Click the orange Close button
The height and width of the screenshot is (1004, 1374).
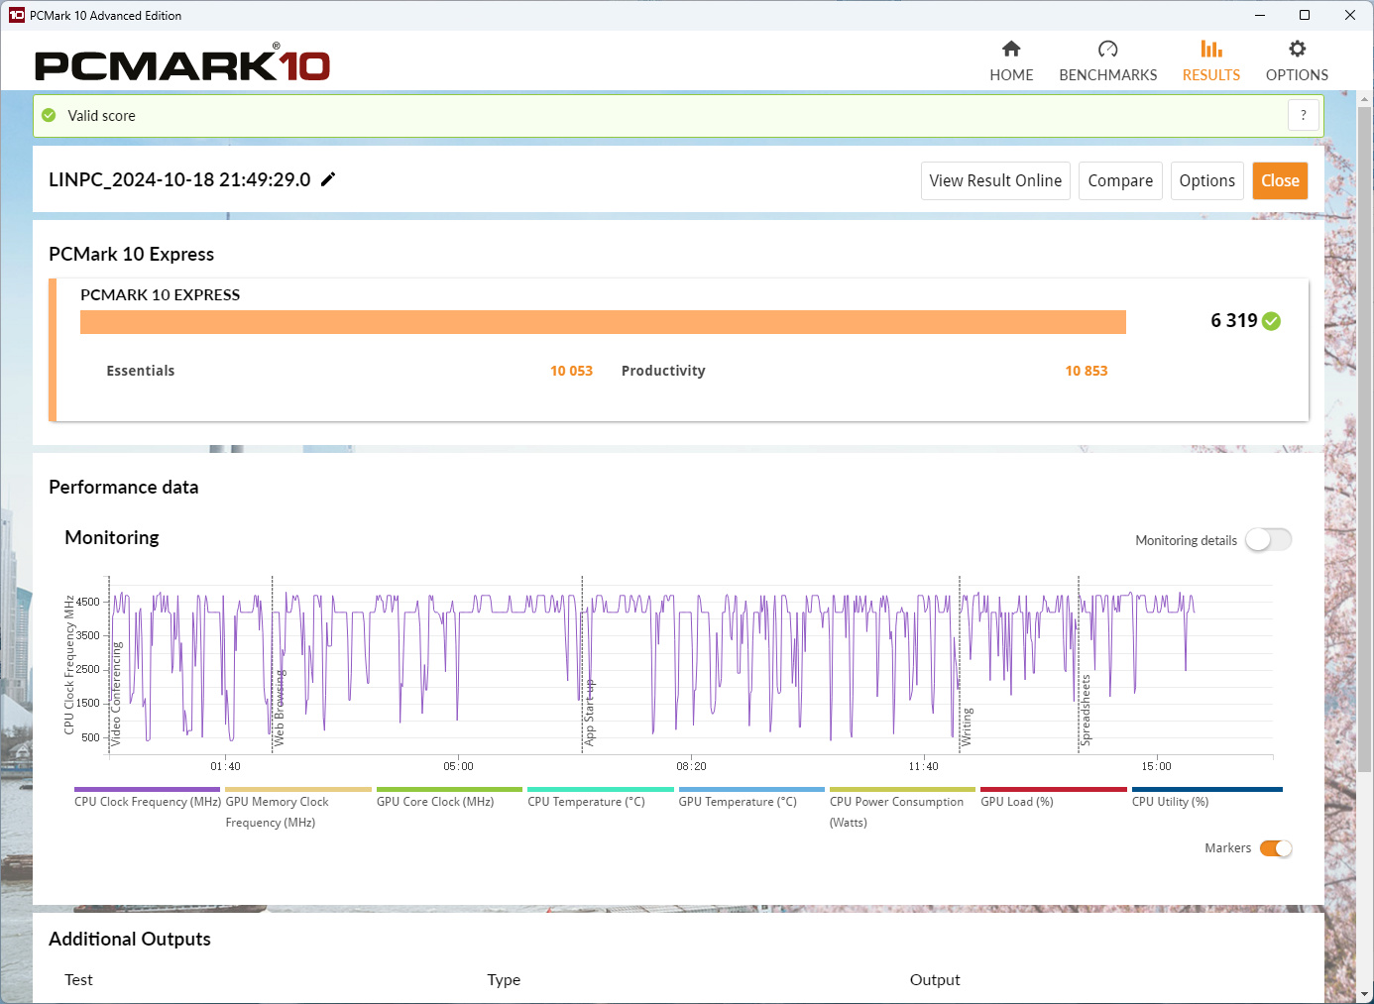click(x=1280, y=180)
